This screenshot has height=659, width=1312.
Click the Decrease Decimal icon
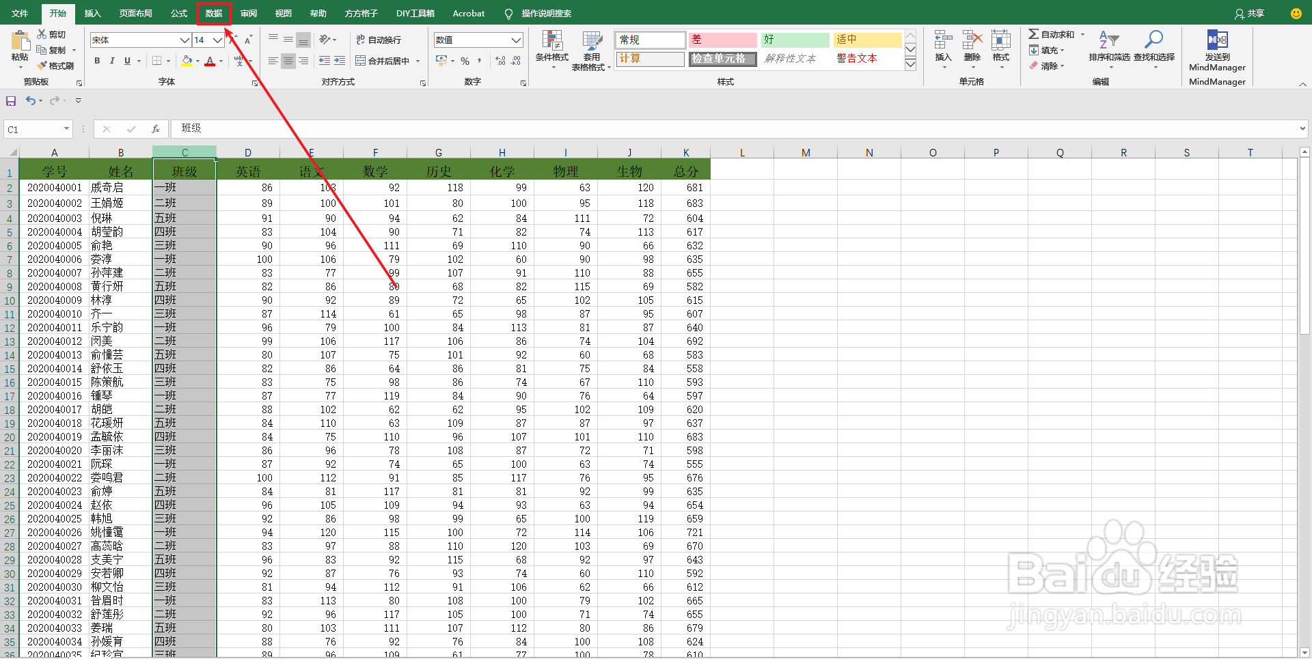coord(516,61)
